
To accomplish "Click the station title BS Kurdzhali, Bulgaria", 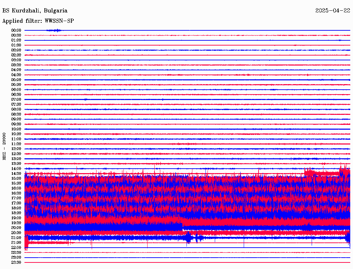I will coord(35,11).
